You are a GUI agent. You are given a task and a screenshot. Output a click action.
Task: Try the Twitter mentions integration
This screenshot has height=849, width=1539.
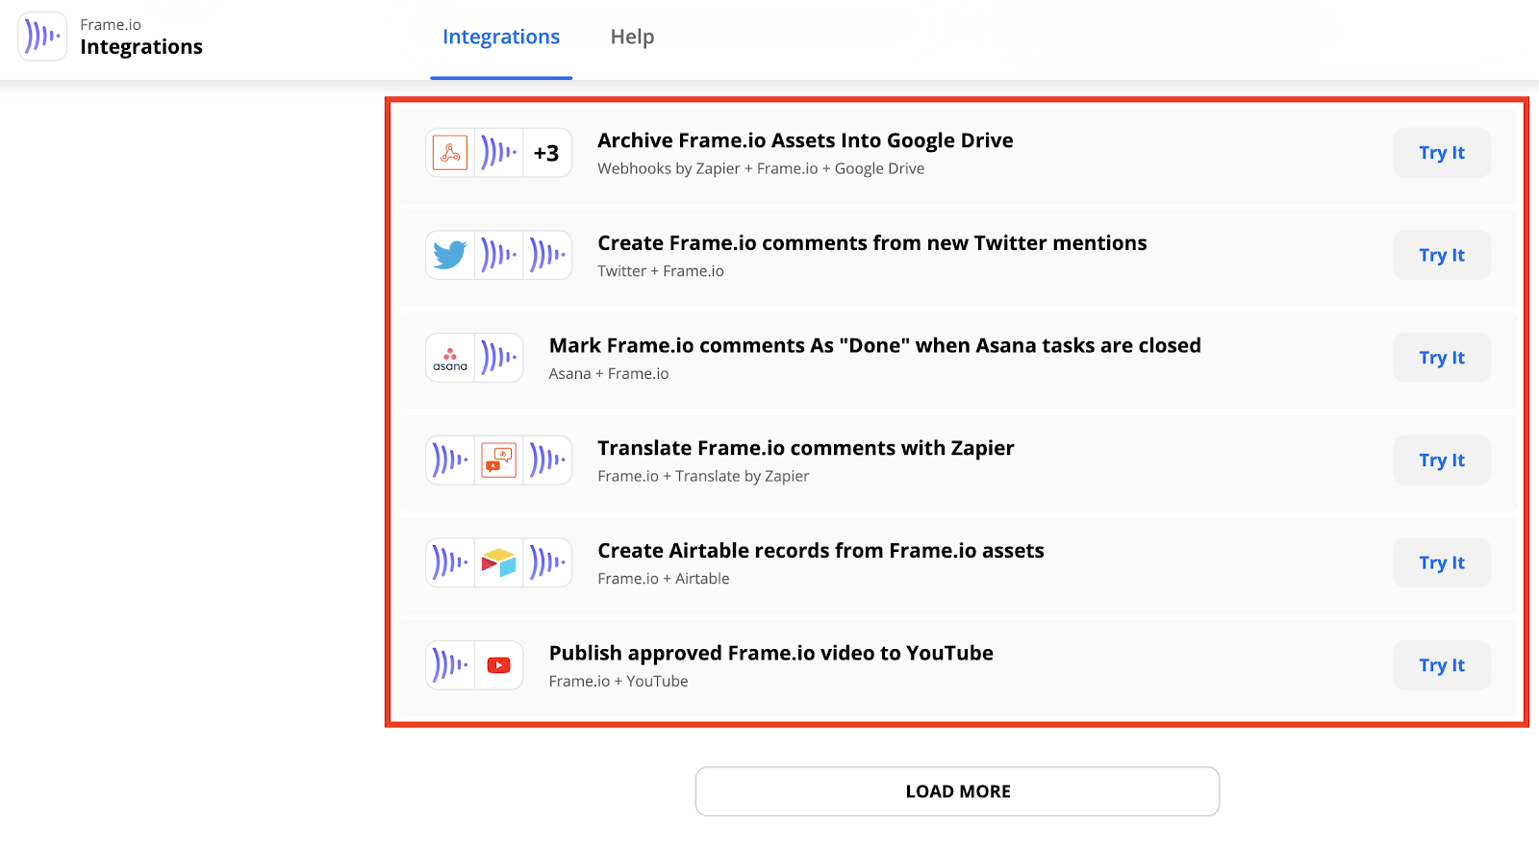[x=1442, y=255]
